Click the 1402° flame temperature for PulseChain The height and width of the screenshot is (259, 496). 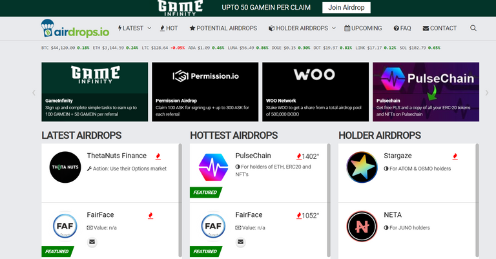pos(308,156)
